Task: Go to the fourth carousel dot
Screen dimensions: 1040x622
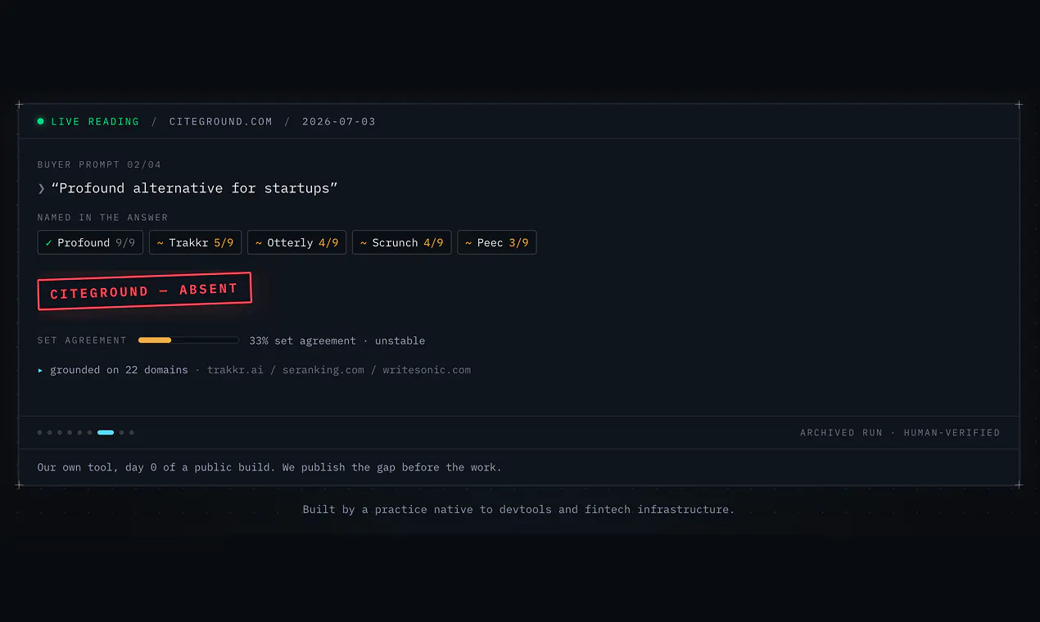Action: coord(70,432)
